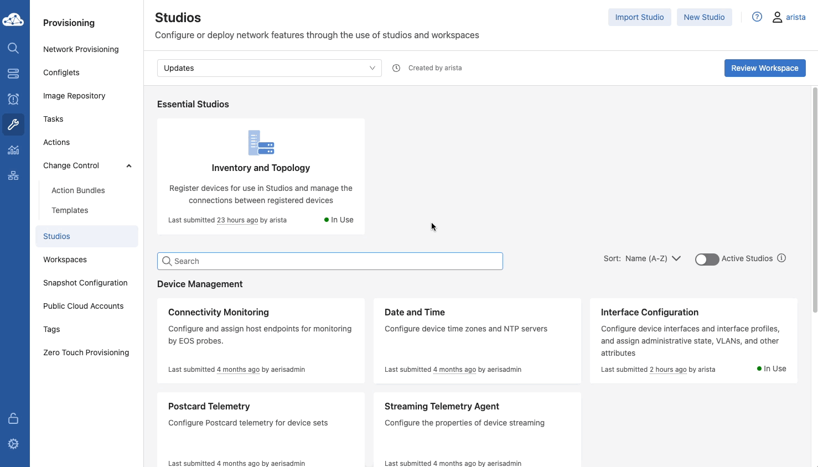
Task: Open the Updates workspace dropdown
Action: tap(269, 68)
